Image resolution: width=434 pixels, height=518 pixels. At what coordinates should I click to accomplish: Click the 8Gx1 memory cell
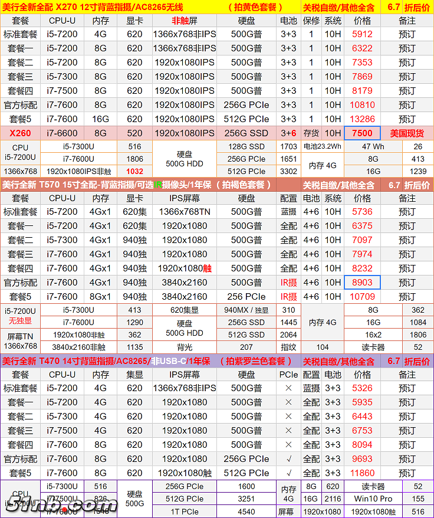100,297
